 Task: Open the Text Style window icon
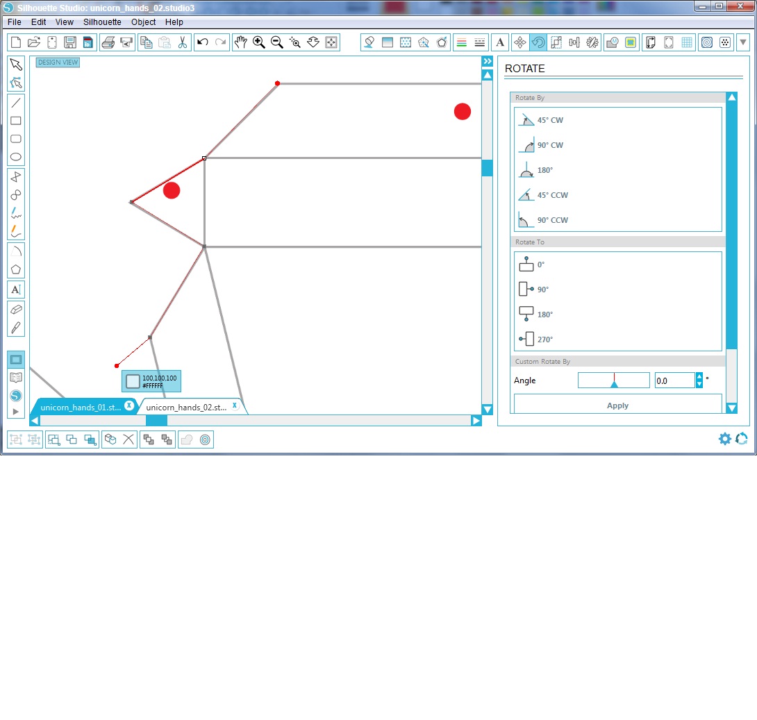[x=500, y=42]
